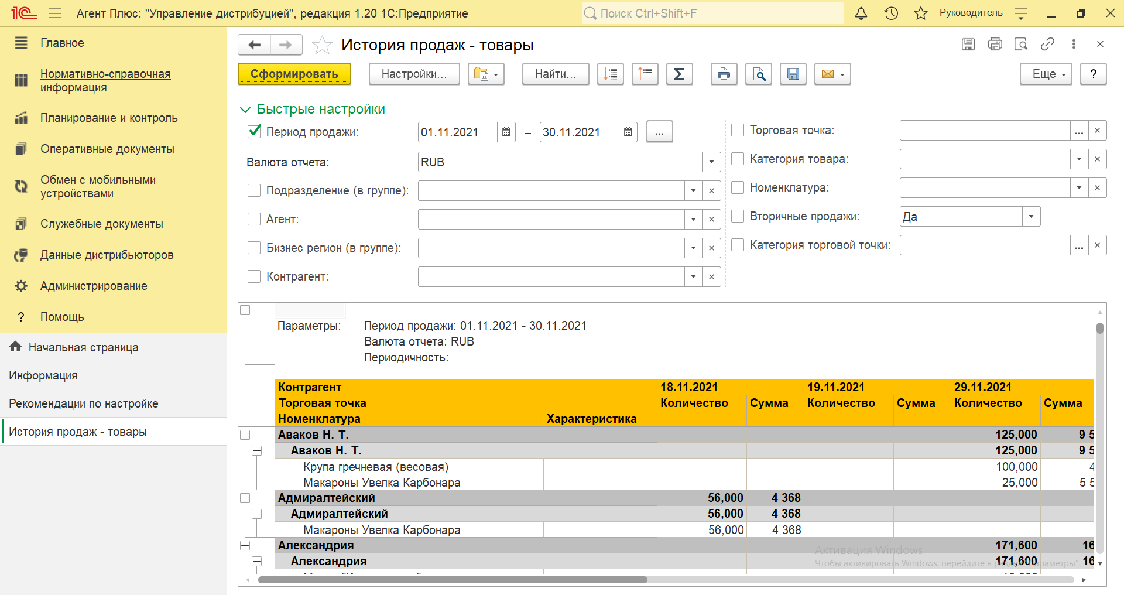The width and height of the screenshot is (1124, 595).
Task: Go back with left arrow button
Action: (x=254, y=45)
